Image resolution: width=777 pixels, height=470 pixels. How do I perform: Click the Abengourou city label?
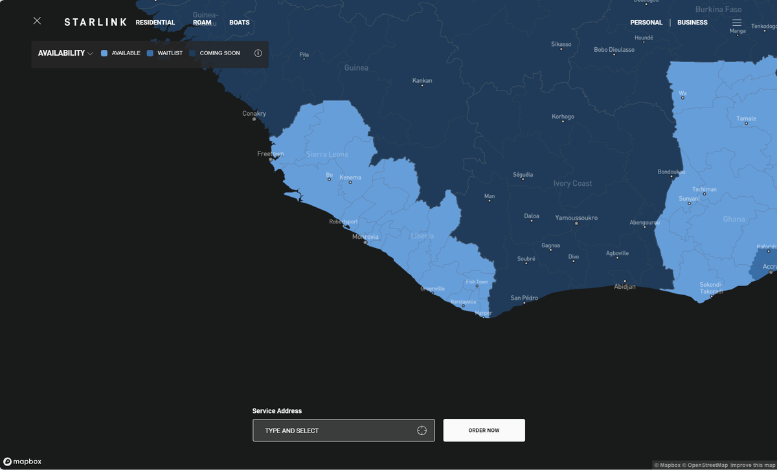[644, 223]
